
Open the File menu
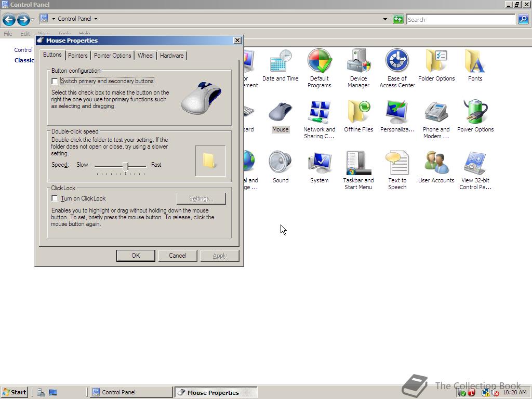point(8,34)
